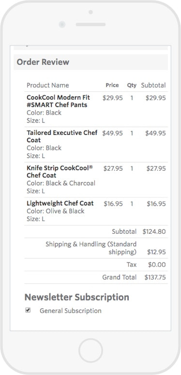Viewport: 181px width, 375px height.
Task: Click the General Subscription label
Action: click(71, 311)
